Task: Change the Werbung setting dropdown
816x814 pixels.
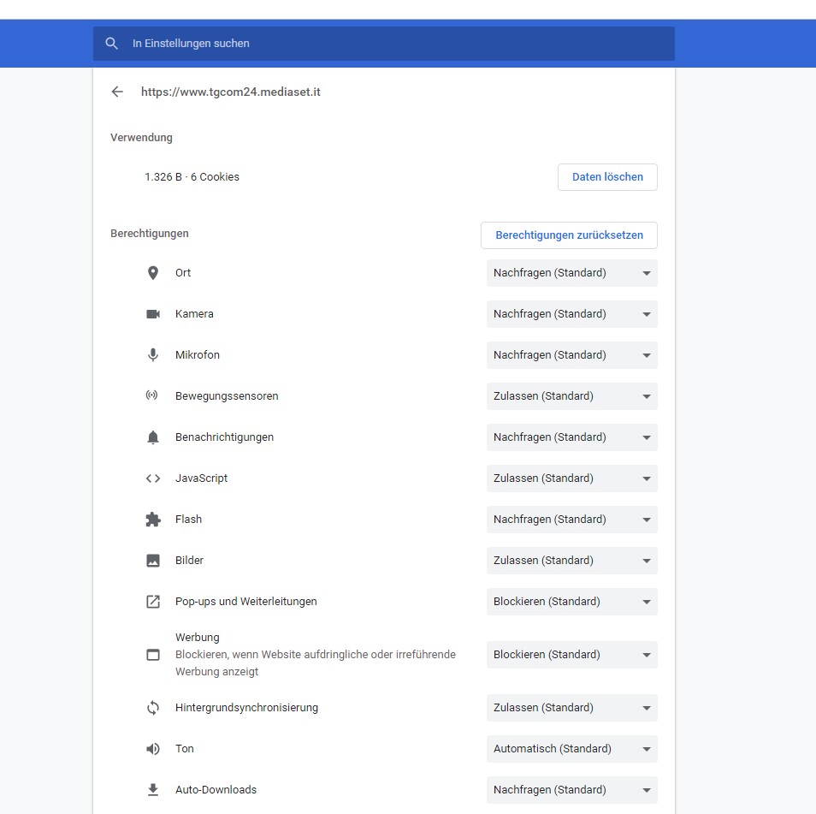Action: [x=571, y=655]
